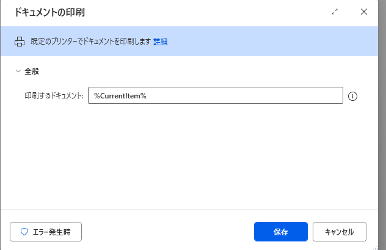Click the printer icon in the blue banner
The image size is (386, 250).
(20, 42)
